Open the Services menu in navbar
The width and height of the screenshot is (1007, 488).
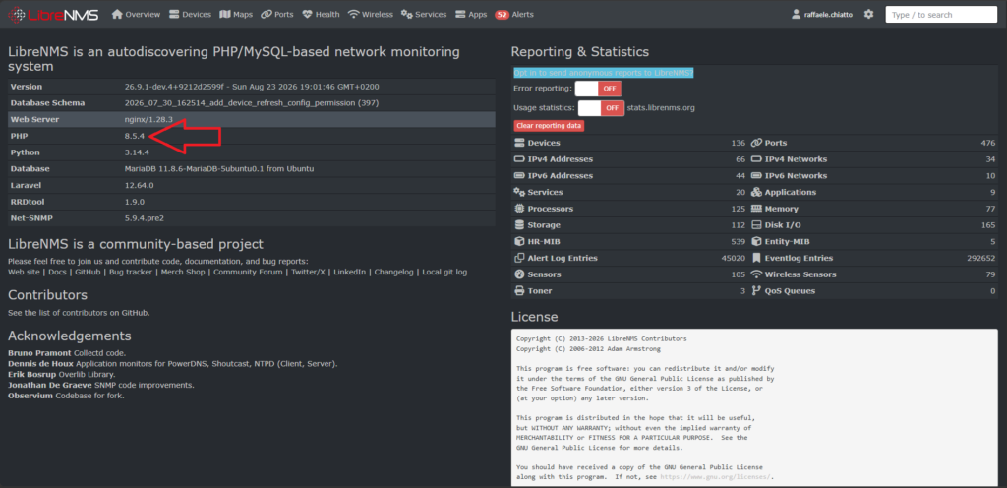click(423, 14)
